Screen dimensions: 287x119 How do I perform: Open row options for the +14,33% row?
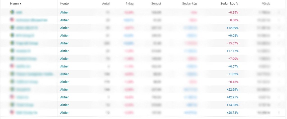click(279, 105)
